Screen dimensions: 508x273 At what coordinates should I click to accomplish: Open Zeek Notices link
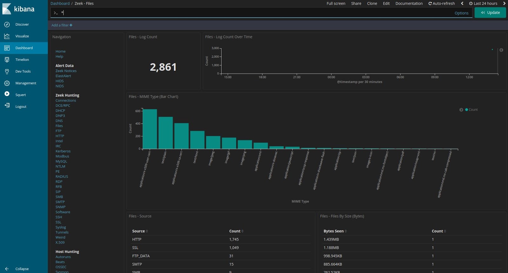click(x=66, y=71)
